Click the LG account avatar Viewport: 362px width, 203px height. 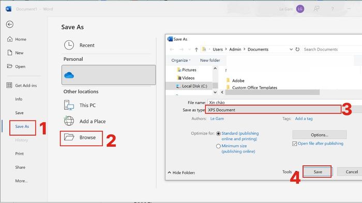pyautogui.click(x=300, y=9)
